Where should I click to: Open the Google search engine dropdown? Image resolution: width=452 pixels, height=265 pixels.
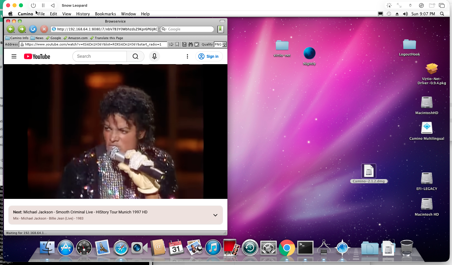(164, 29)
